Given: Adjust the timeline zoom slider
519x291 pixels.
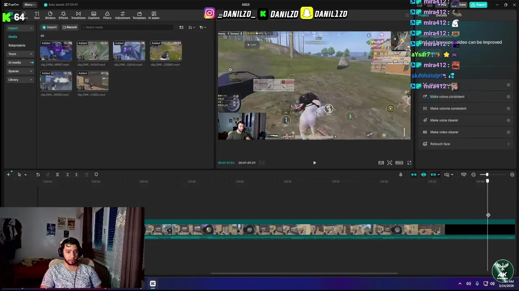Looking at the screenshot, I should pyautogui.click(x=487, y=175).
